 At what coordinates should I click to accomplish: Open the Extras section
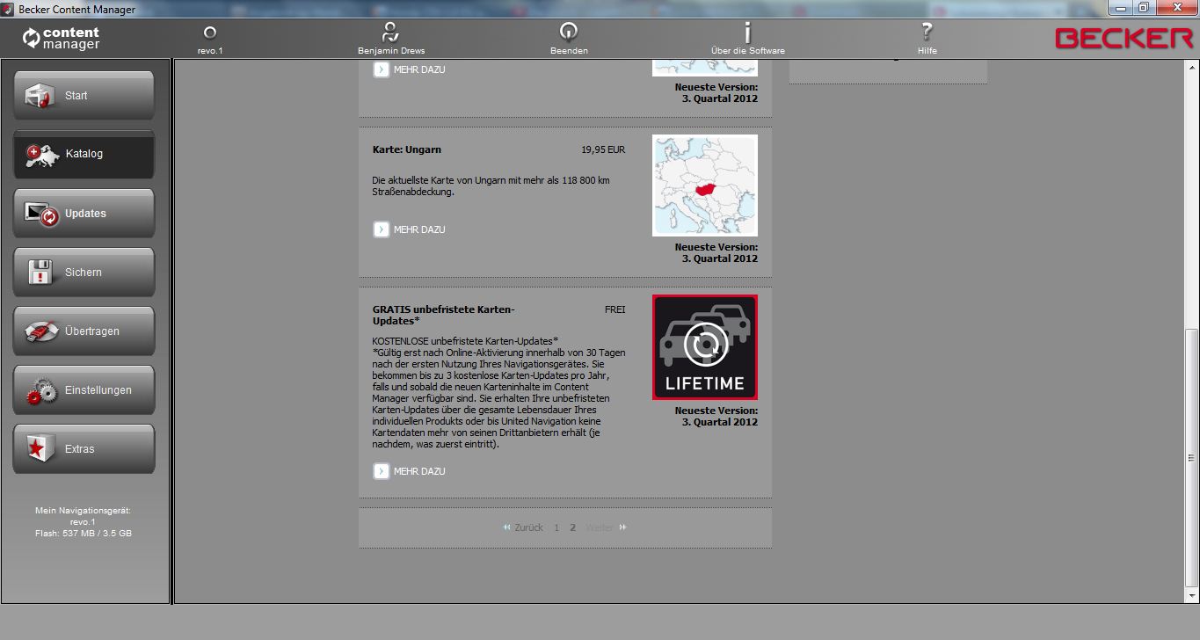84,449
